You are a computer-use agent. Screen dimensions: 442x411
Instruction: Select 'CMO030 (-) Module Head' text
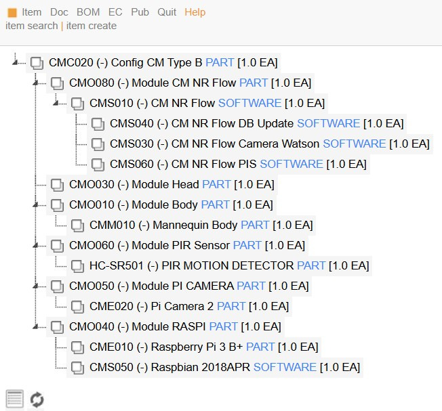click(134, 184)
